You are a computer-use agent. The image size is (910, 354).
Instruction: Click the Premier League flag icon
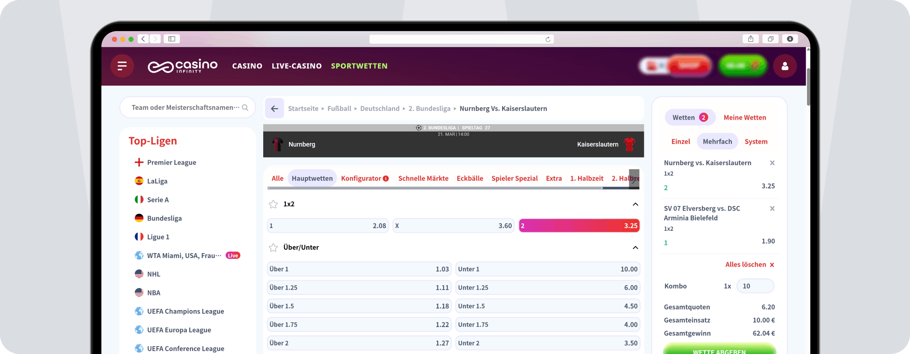tap(139, 162)
